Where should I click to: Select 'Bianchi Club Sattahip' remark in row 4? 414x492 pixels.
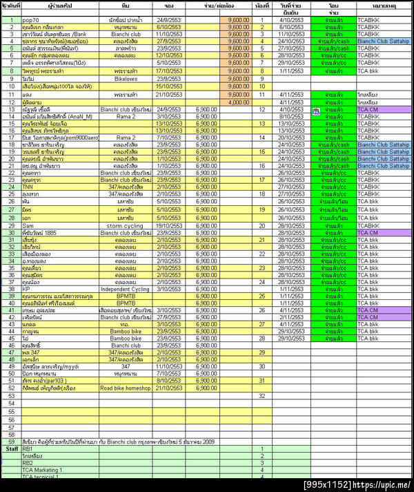point(384,41)
